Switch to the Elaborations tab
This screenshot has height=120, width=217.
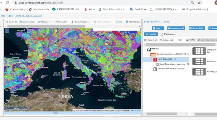pyautogui.click(x=168, y=34)
